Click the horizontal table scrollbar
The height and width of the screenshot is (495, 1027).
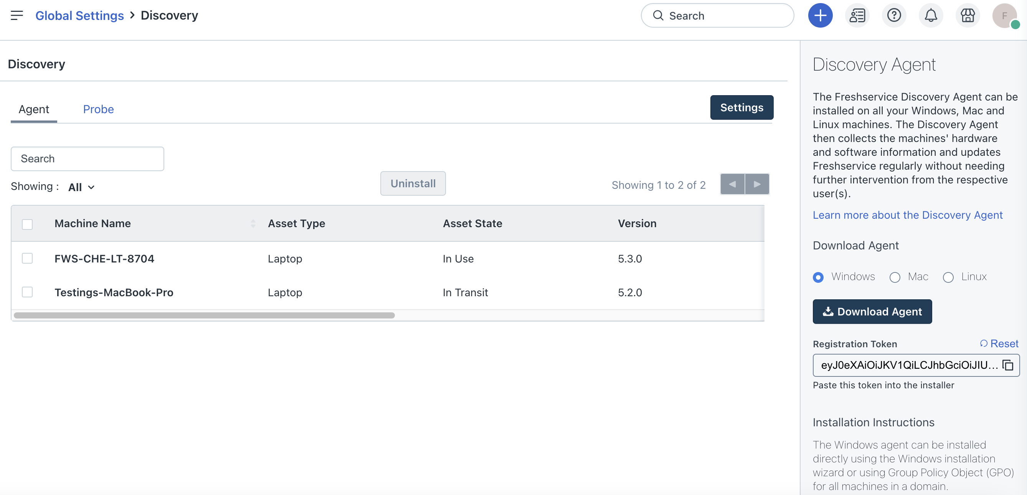[x=204, y=315]
